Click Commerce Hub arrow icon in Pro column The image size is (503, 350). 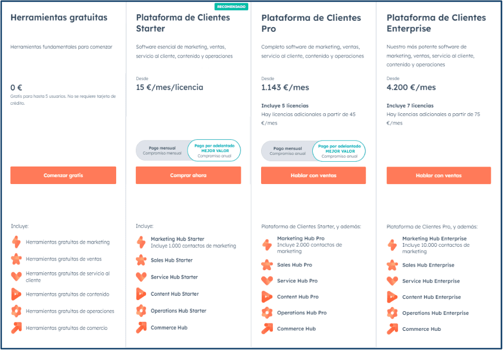pyautogui.click(x=267, y=329)
